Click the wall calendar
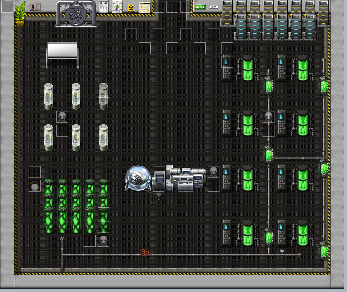The width and height of the screenshot is (347, 292). [144, 7]
